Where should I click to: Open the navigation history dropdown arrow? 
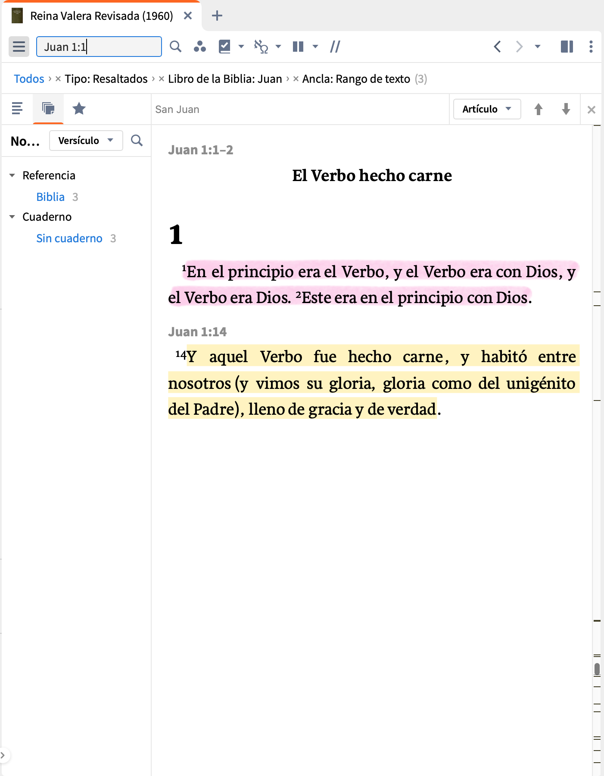pyautogui.click(x=538, y=47)
